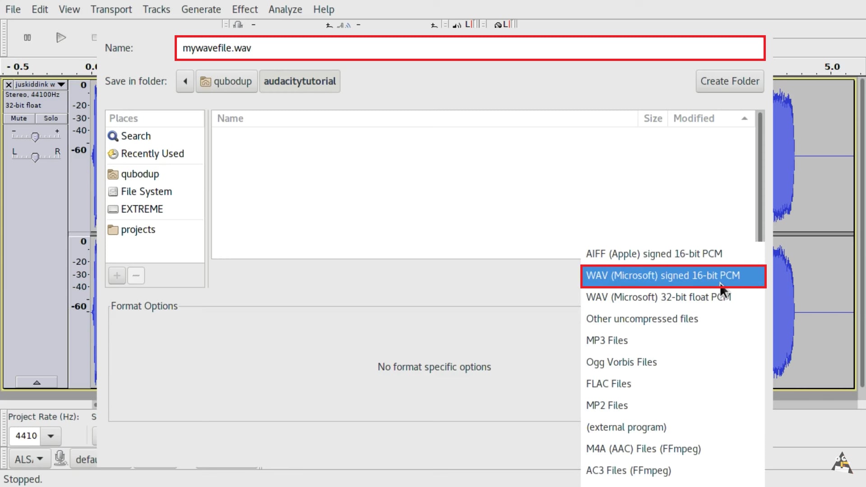Open the Help menu
This screenshot has width=866, height=487.
pos(324,9)
